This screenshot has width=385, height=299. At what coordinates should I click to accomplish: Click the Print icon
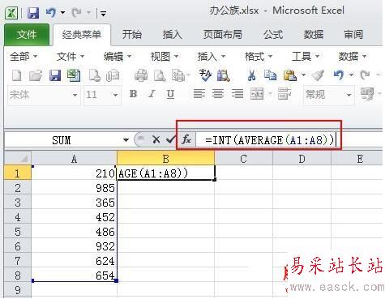coord(141,75)
